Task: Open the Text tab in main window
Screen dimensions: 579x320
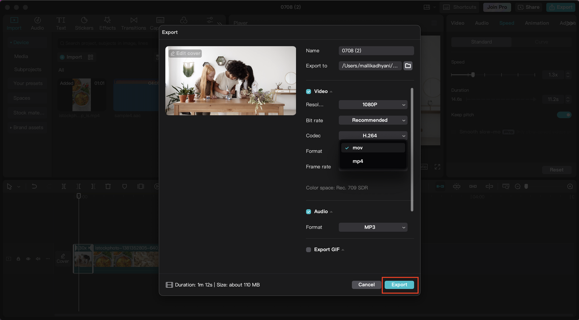Action: pos(61,24)
